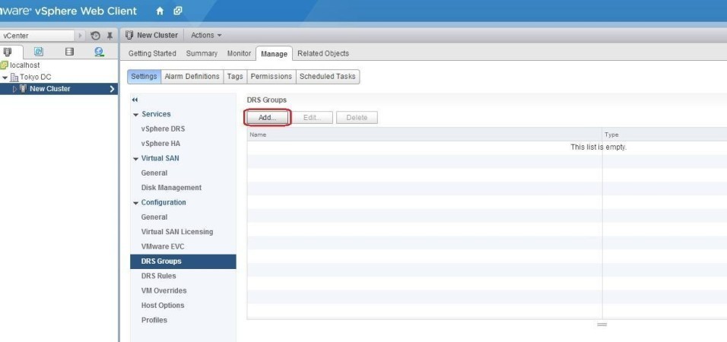The image size is (727, 342).
Task: Select the Manage tab
Action: (x=274, y=54)
